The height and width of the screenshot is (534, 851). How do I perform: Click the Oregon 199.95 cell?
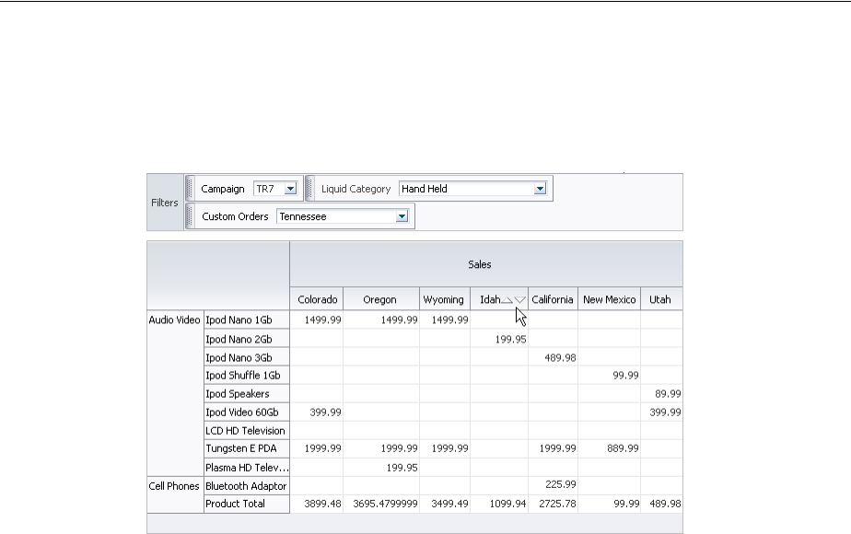coord(381,468)
